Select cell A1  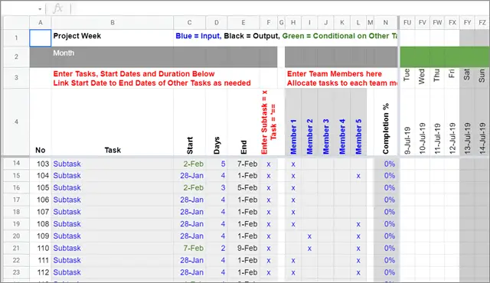pyautogui.click(x=41, y=38)
